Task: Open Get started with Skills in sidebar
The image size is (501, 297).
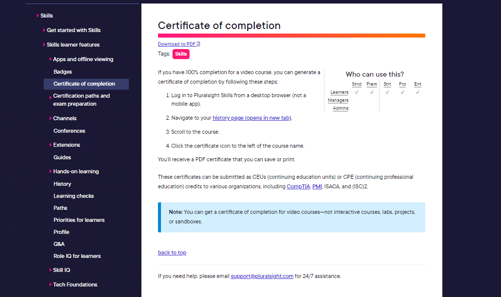Action: [74, 30]
